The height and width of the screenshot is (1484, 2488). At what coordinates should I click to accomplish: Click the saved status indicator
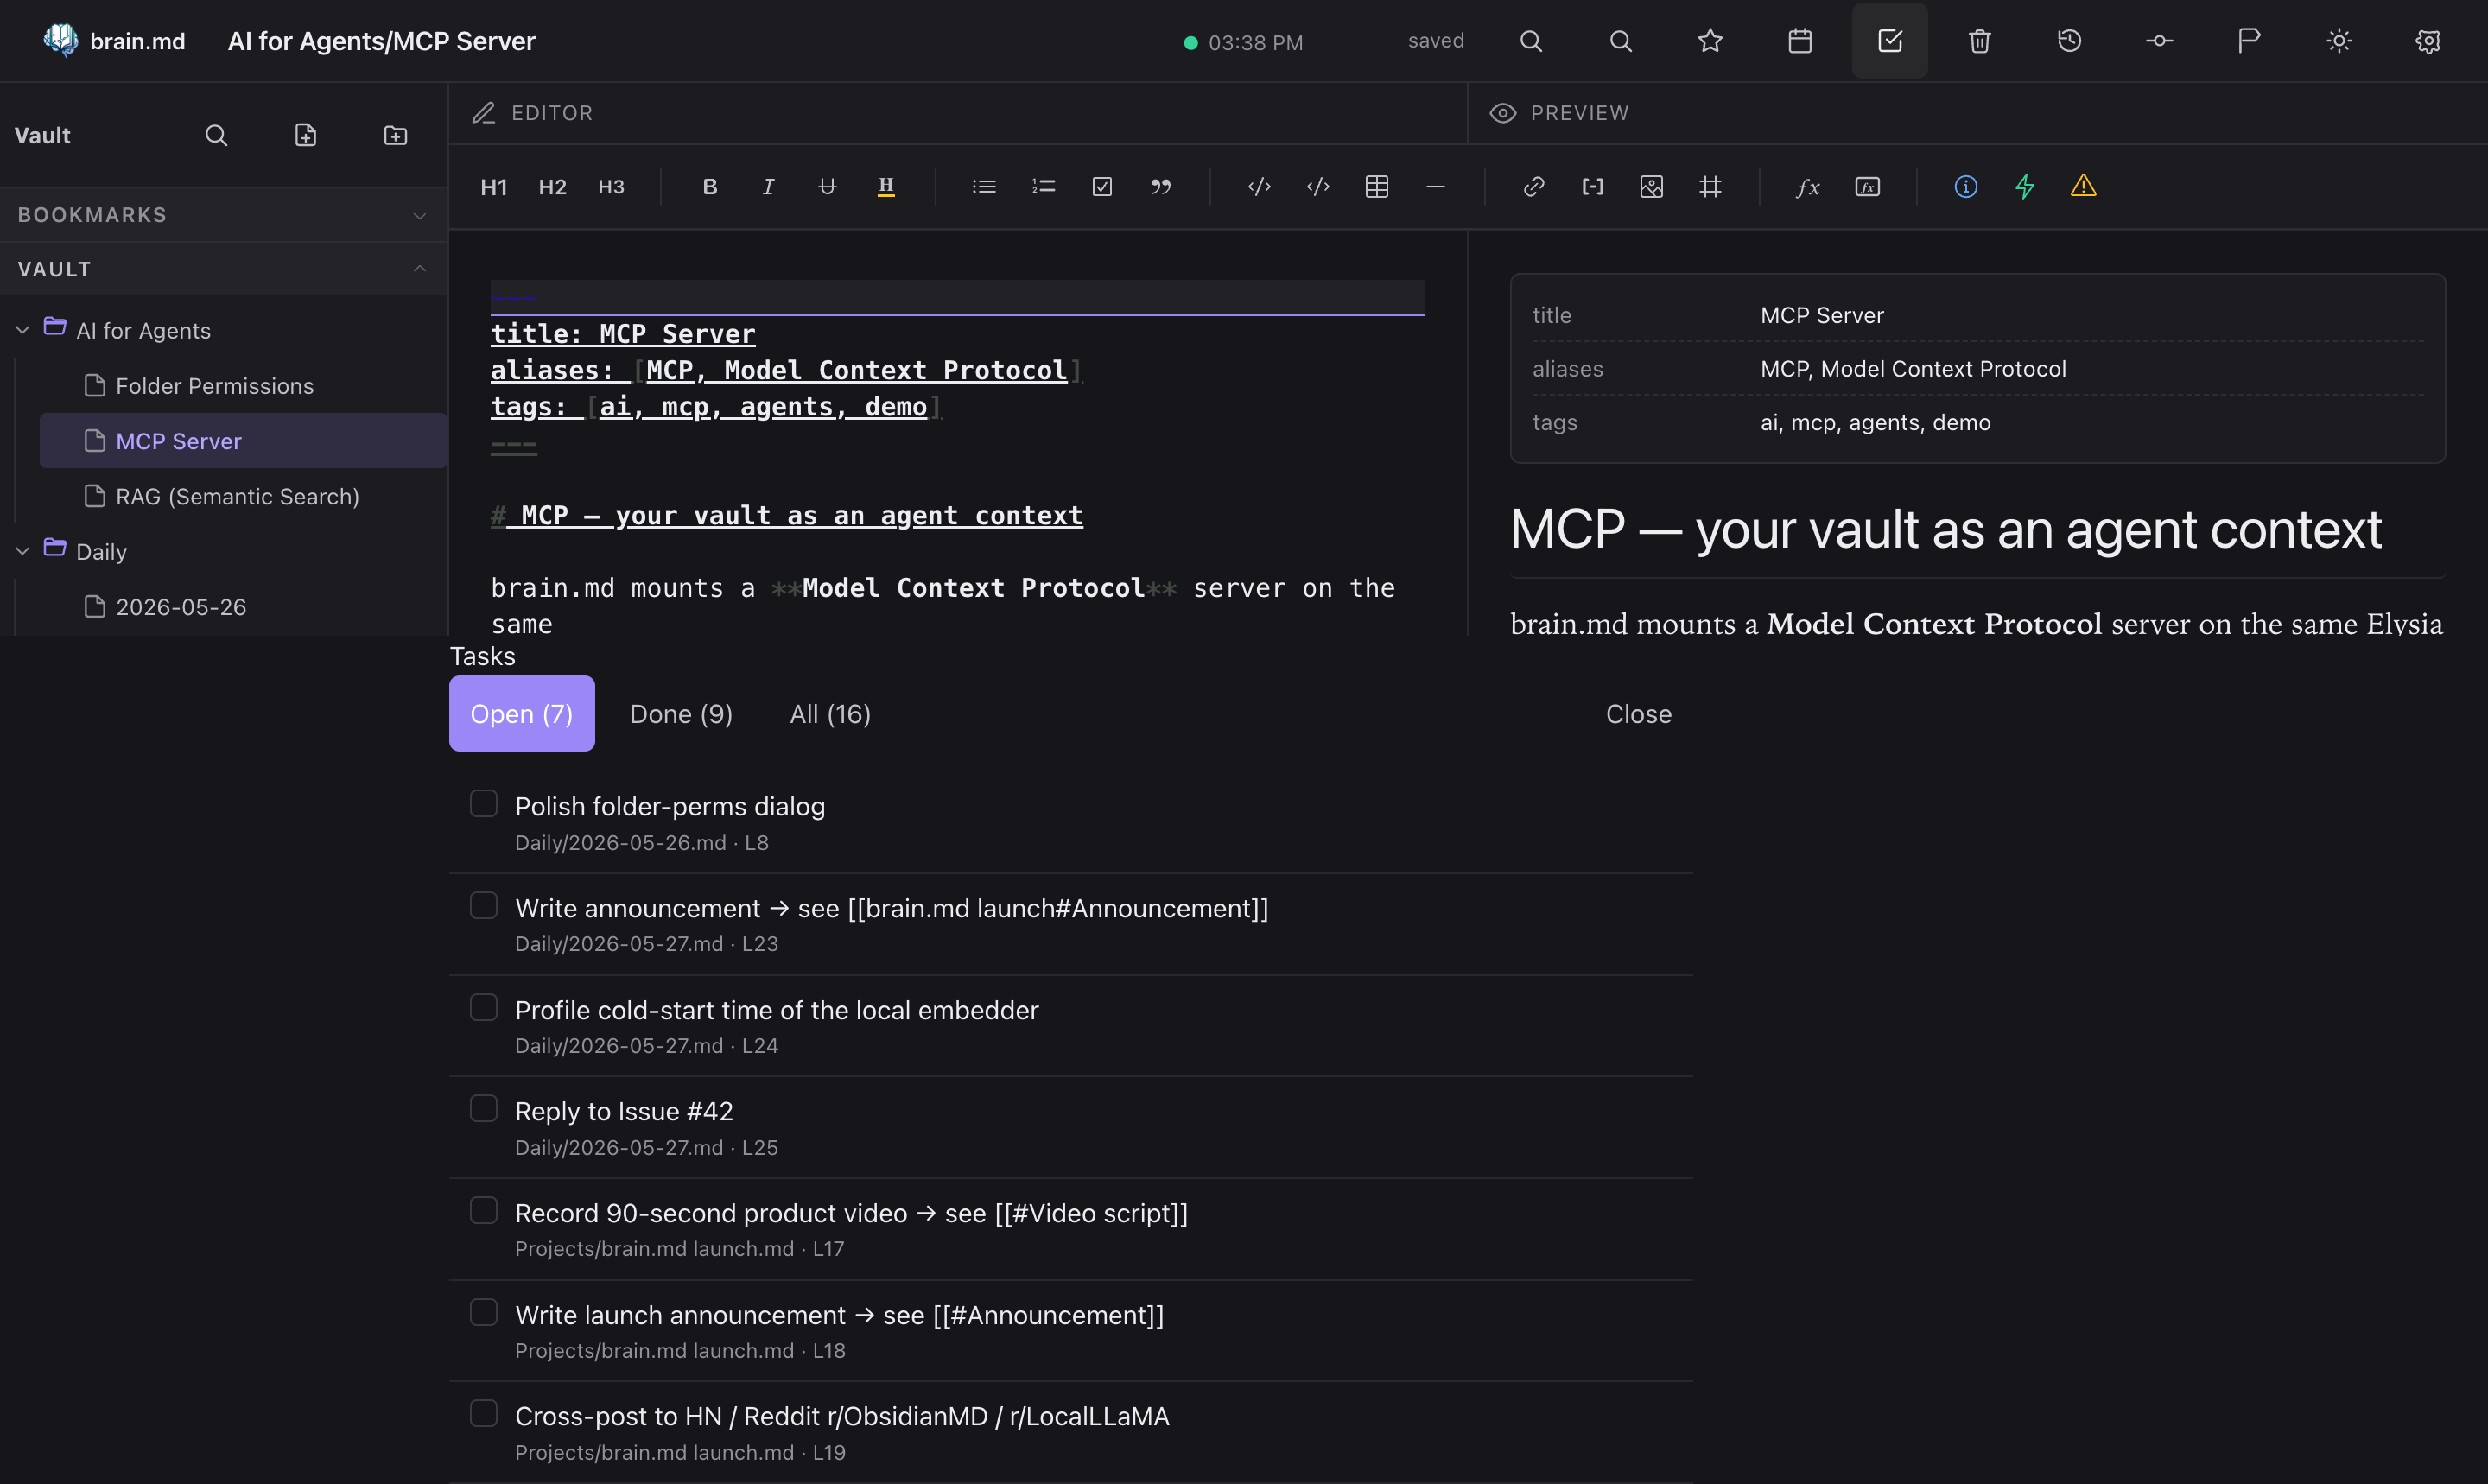(x=1436, y=41)
